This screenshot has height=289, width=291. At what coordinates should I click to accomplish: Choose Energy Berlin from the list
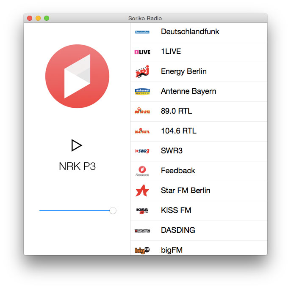coord(184,72)
